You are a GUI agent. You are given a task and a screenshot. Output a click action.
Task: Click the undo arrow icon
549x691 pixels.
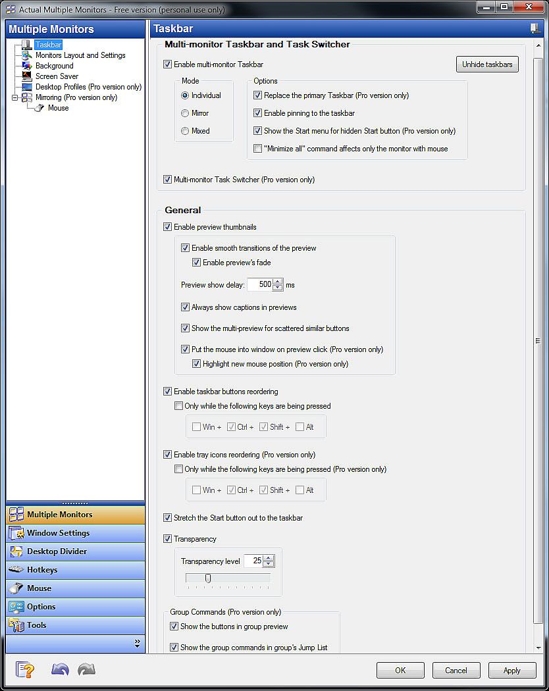[60, 670]
